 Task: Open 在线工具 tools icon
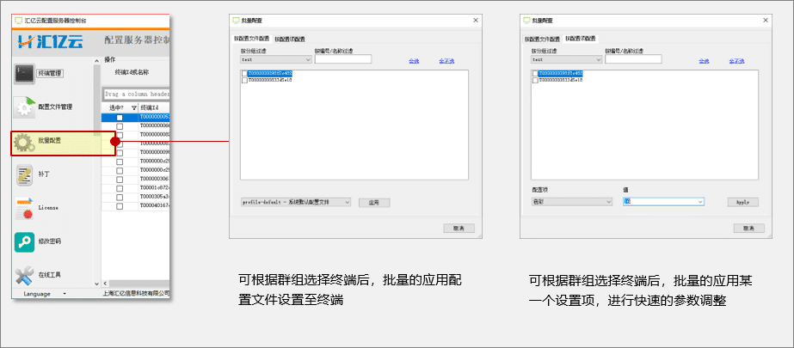(x=24, y=275)
